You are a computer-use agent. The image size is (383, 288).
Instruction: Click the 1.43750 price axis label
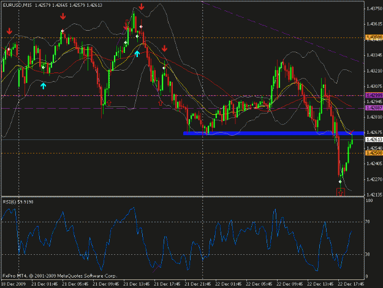click(x=374, y=9)
